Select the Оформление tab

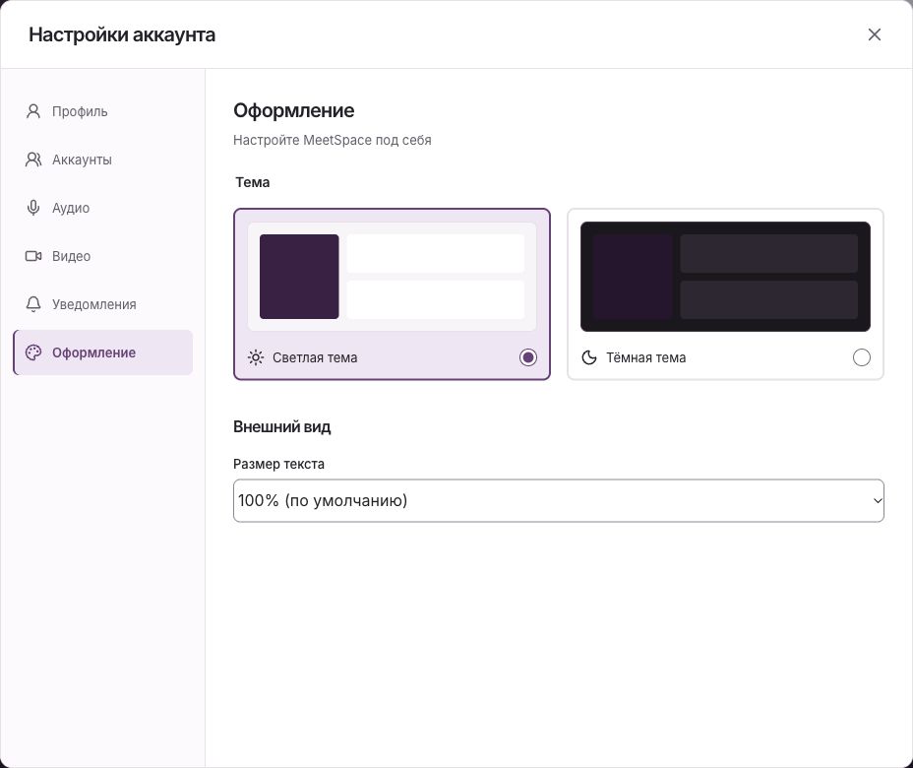coord(103,352)
